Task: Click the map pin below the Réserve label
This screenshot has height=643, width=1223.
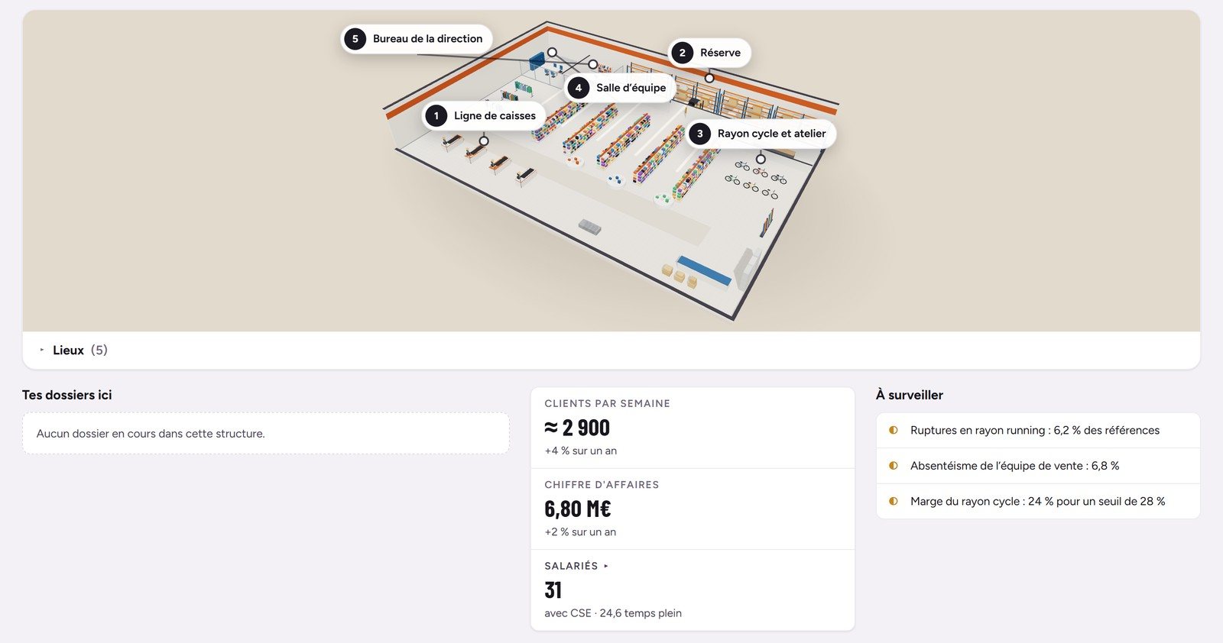Action: tap(709, 78)
